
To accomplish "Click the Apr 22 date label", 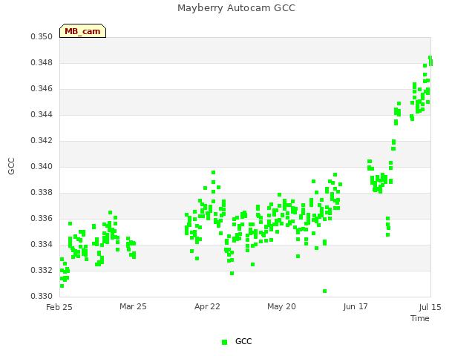I will (207, 306).
